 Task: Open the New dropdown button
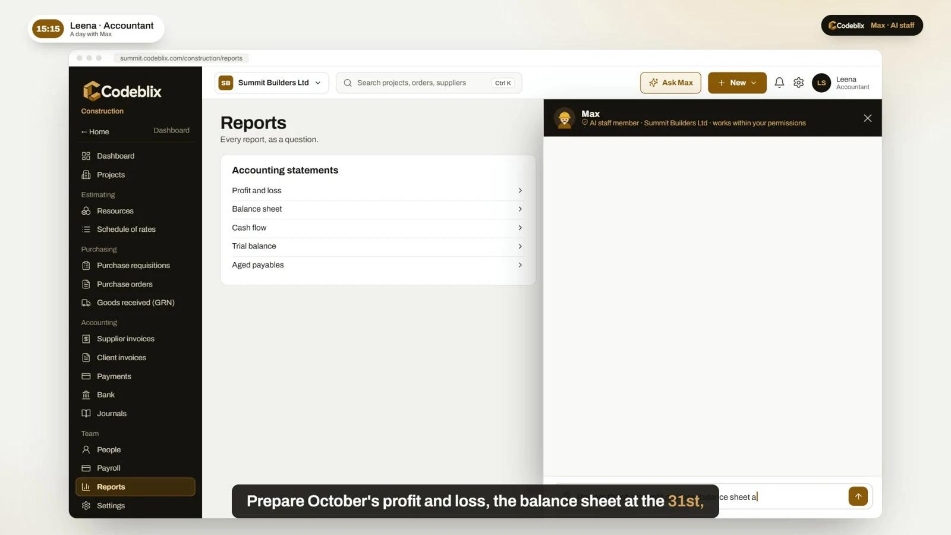pyautogui.click(x=737, y=83)
